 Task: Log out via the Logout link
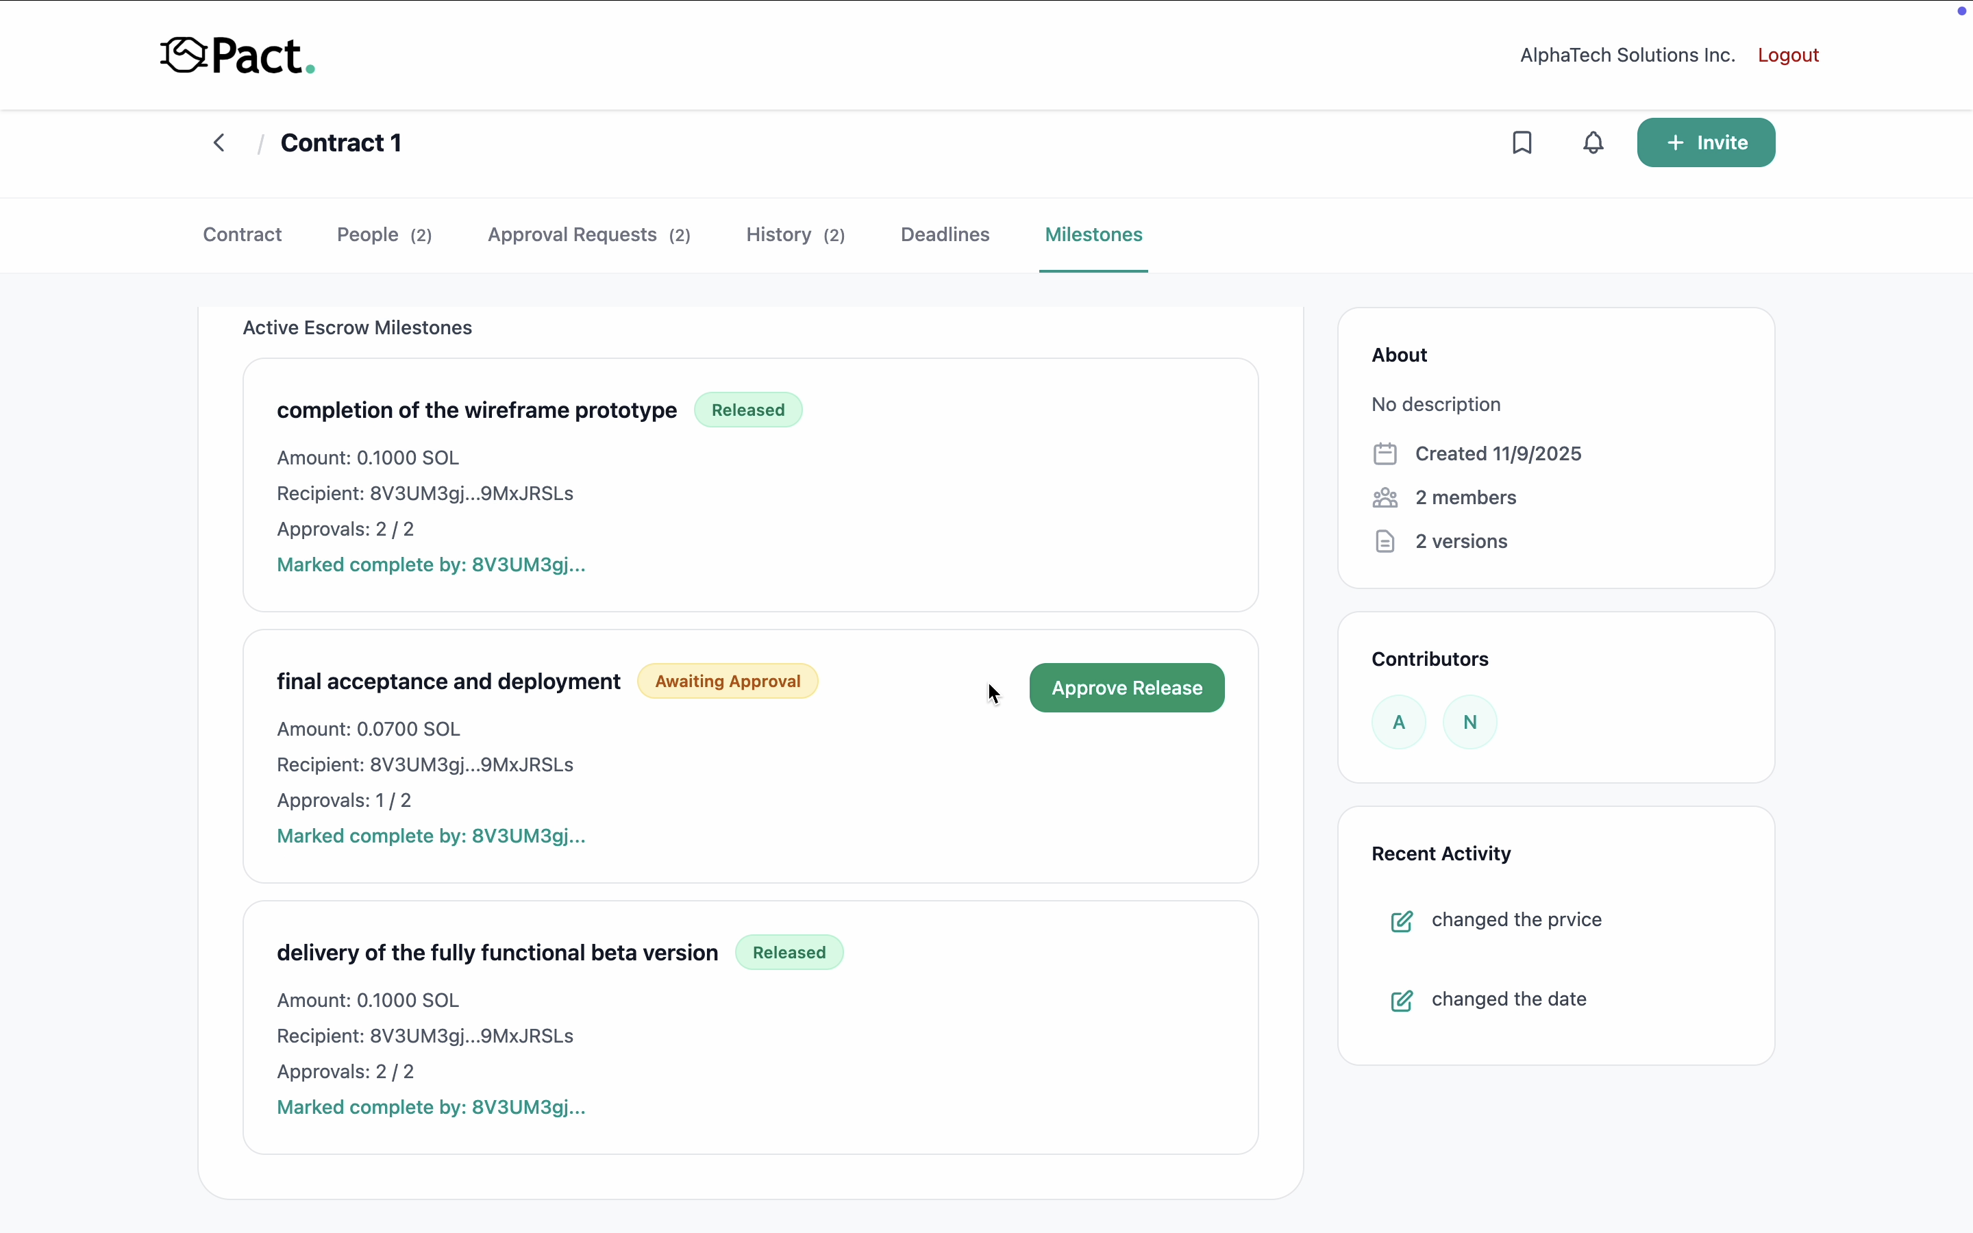pyautogui.click(x=1788, y=55)
